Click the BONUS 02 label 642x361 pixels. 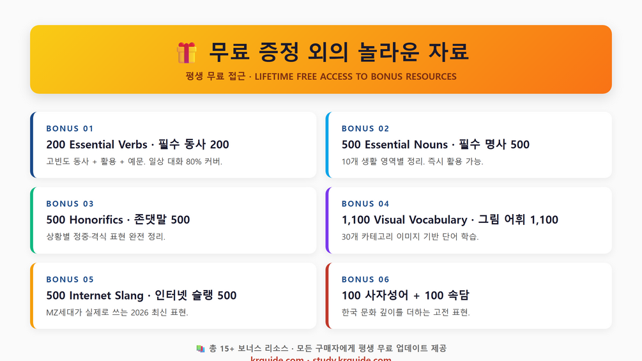point(365,128)
